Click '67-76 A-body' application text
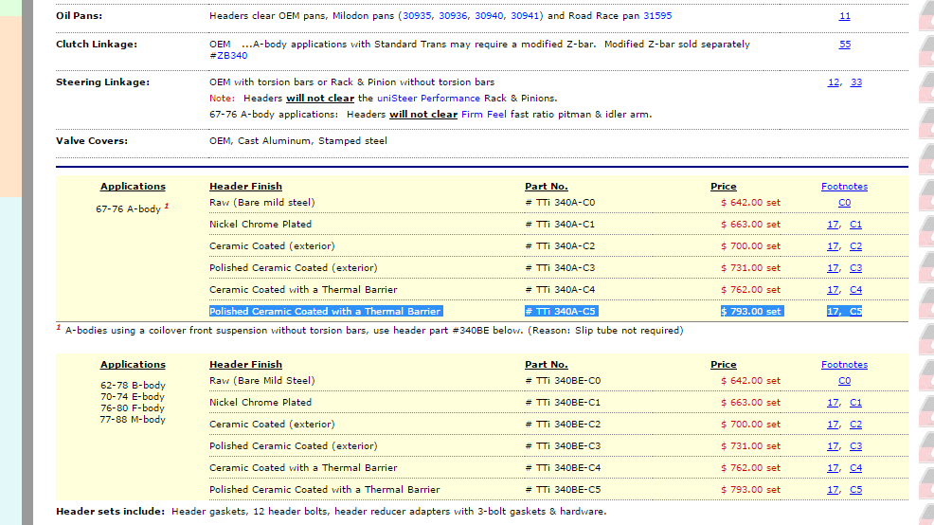 128,209
